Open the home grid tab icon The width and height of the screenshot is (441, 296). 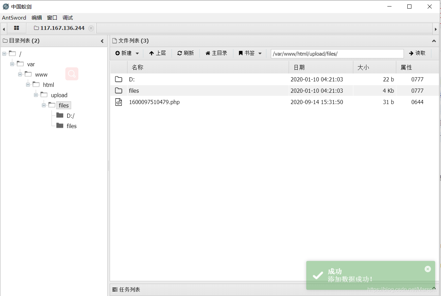[x=16, y=28]
